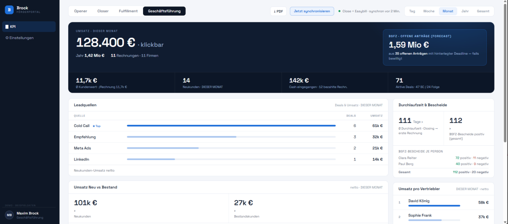Select the Gesamt time range
Image resolution: width=508 pixels, height=224 pixels.
(x=483, y=11)
